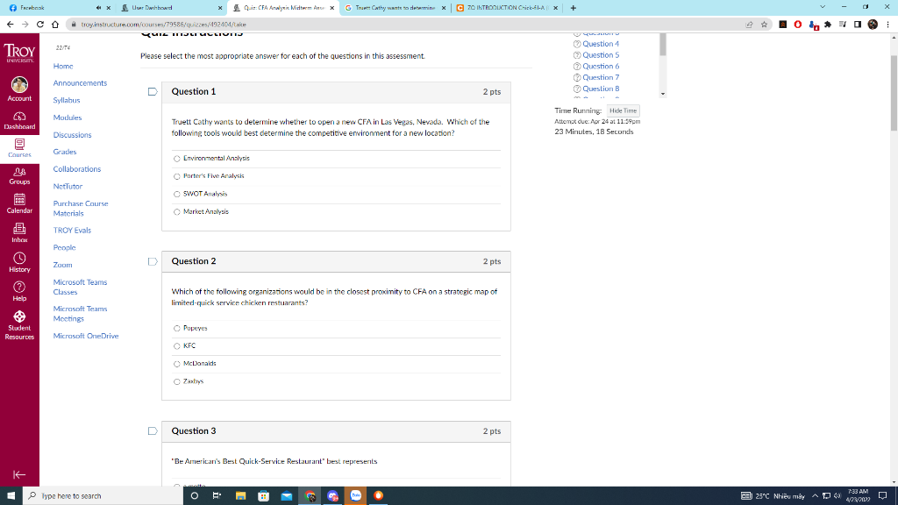898x505 pixels.
Task: Select SWOT Analysis answer
Action: click(x=177, y=194)
